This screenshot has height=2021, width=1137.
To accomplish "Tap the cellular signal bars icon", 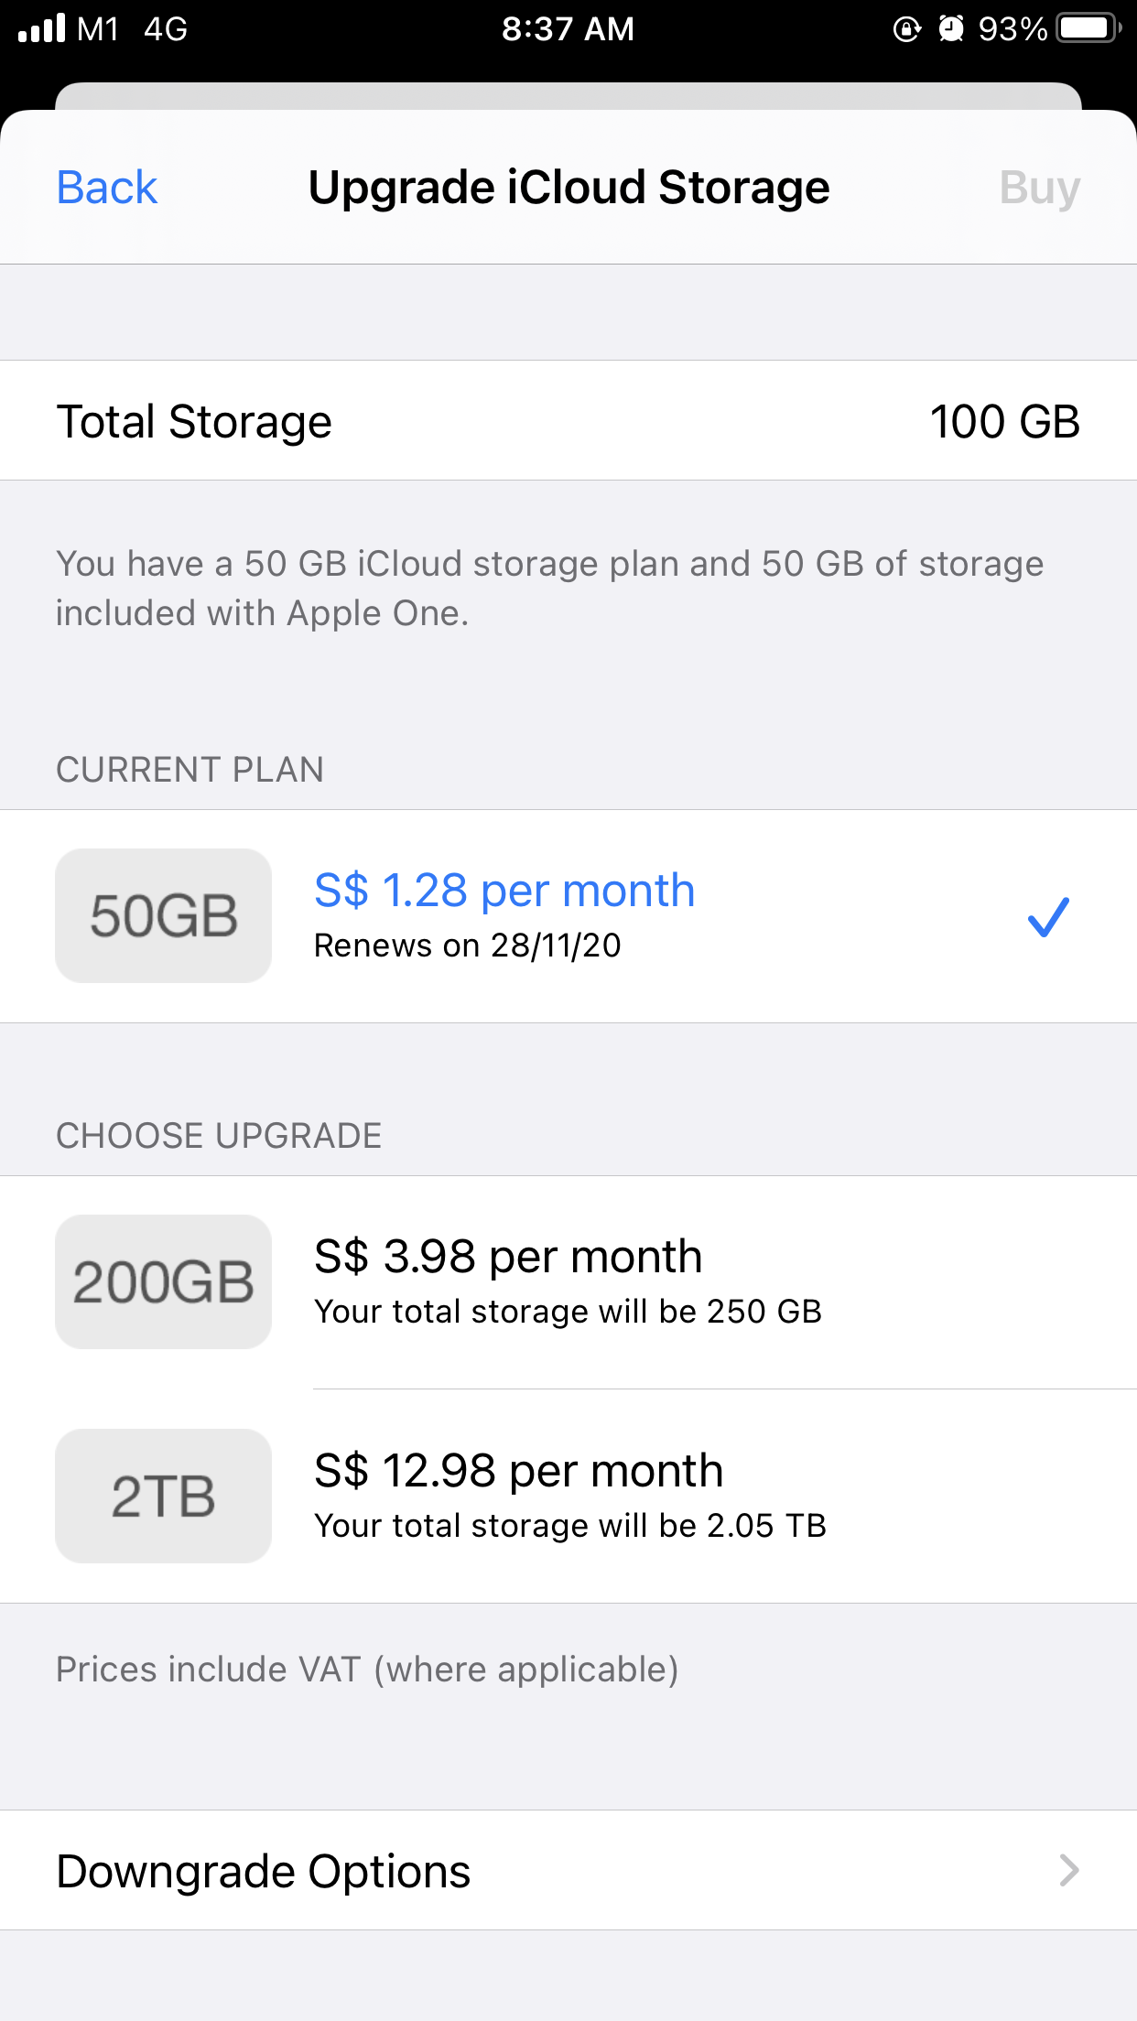I will 42,28.
